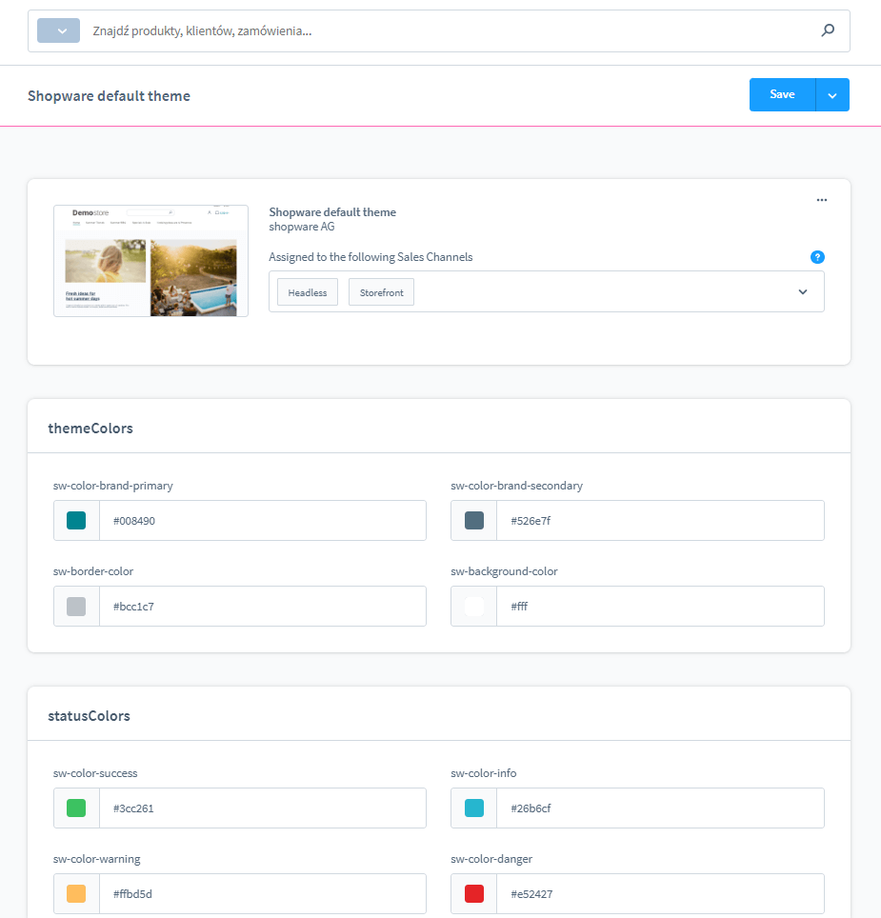
Task: Open the sw-color-success green color picker
Action: coord(76,808)
